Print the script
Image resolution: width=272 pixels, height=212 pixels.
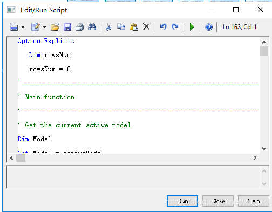click(79, 27)
